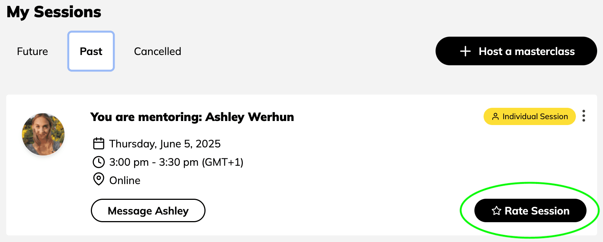603x242 pixels.
Task: Click the My Sessions page heading
Action: click(54, 12)
